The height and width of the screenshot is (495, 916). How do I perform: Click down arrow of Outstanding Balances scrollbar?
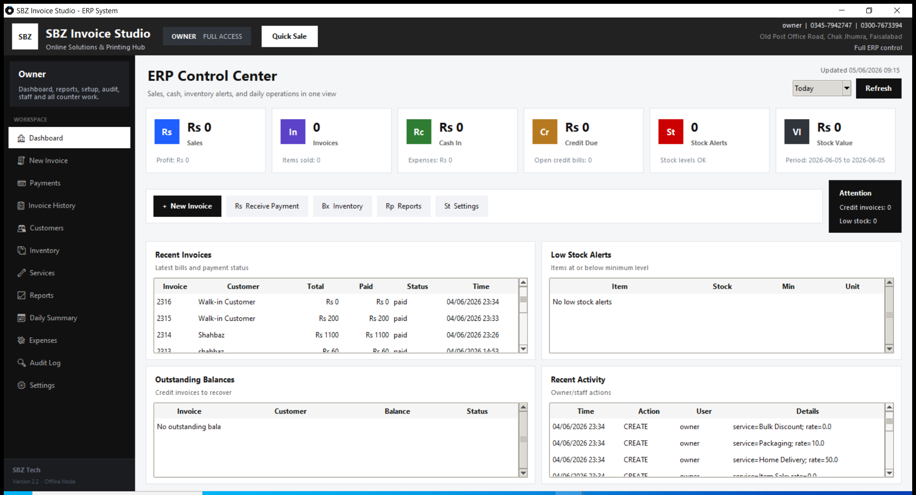523,473
